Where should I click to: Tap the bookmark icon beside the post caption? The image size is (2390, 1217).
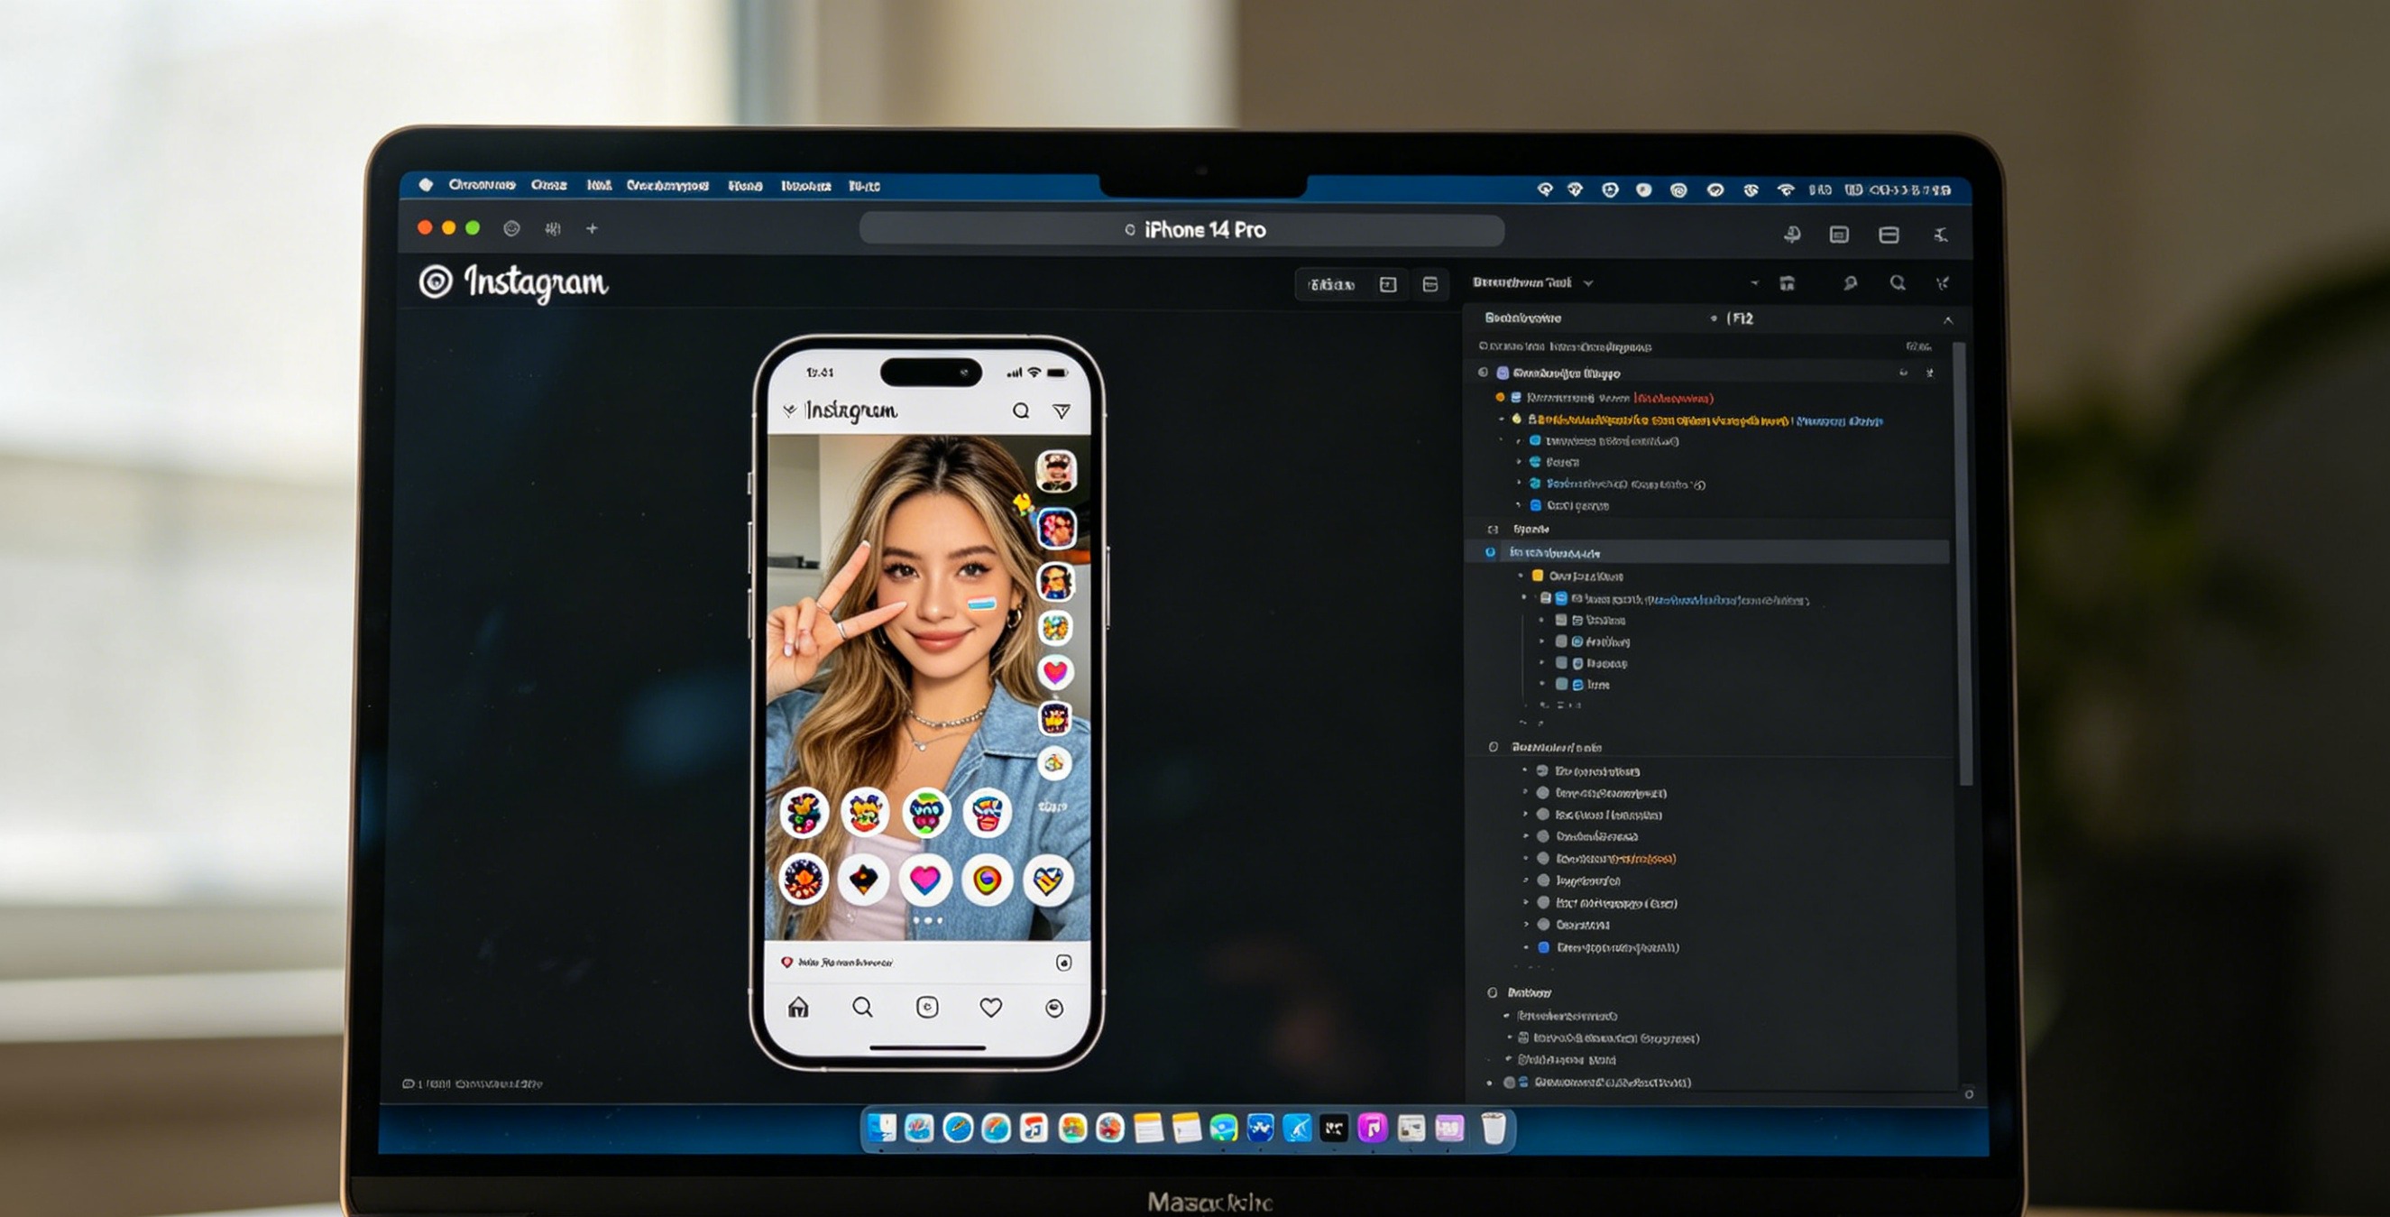point(1063,963)
